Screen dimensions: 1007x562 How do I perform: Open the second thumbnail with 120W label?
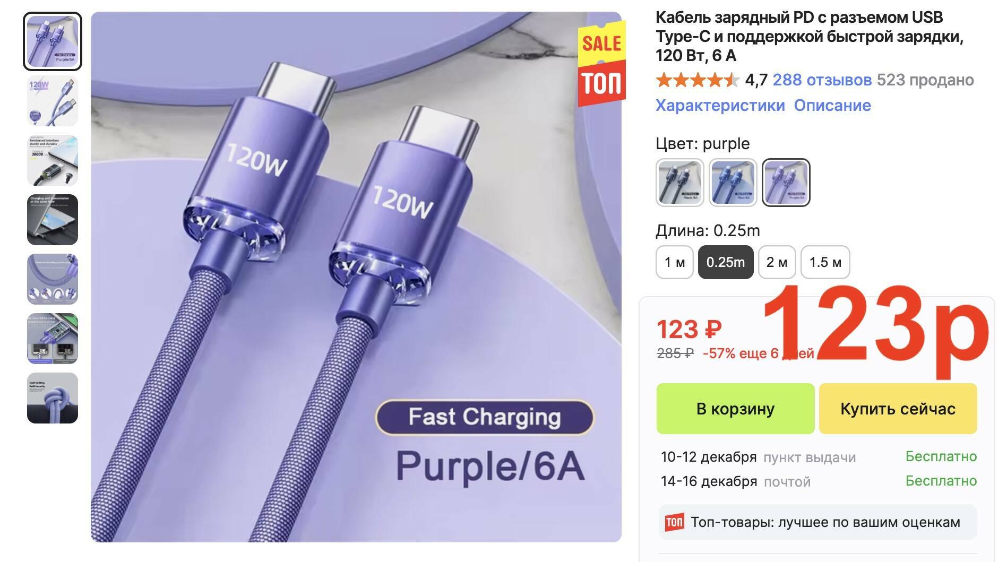tap(53, 101)
